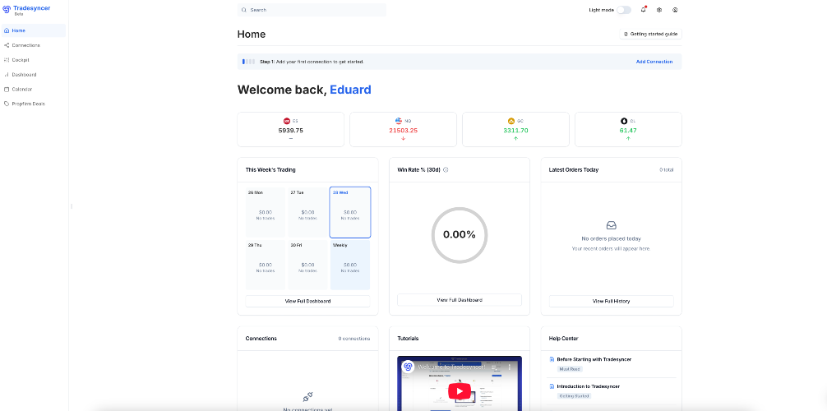
Task: Open the user account icon
Action: [x=675, y=10]
